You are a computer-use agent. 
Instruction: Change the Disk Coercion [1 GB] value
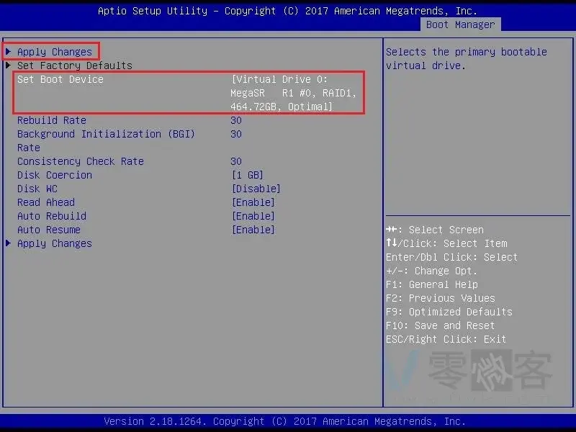point(247,175)
